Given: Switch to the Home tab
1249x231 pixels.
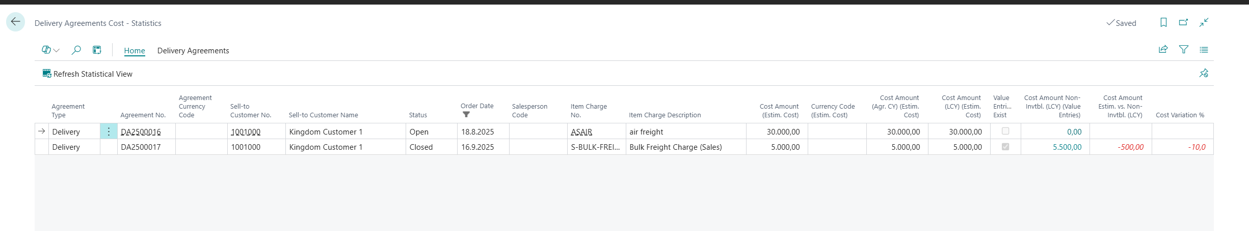Looking at the screenshot, I should tap(135, 51).
